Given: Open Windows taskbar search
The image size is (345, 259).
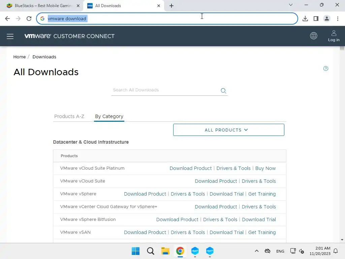Looking at the screenshot, I should click(151, 251).
